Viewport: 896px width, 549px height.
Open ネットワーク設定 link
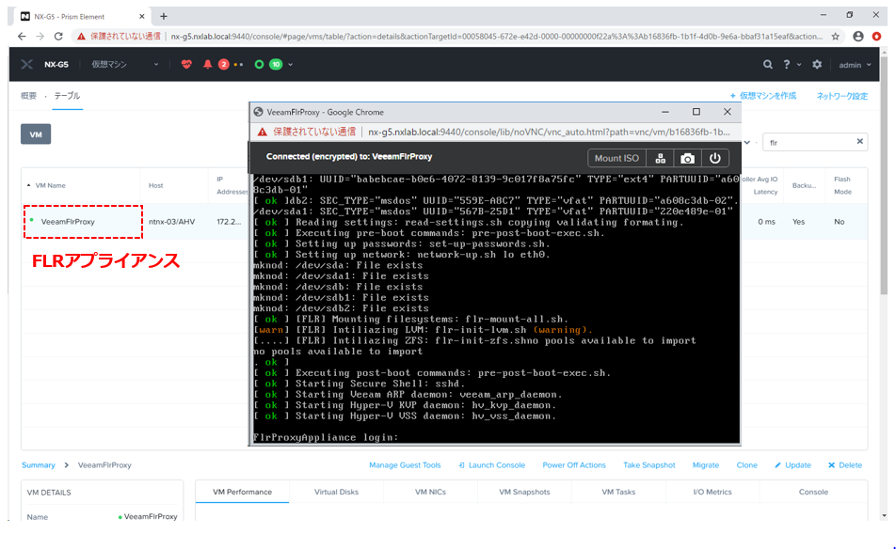(x=841, y=96)
